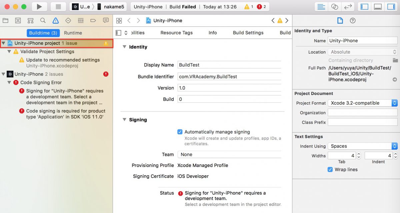Click the error count in the toolbar
The image size is (400, 213).
[x=261, y=7]
